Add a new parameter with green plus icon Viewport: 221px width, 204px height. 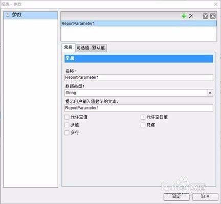[x=184, y=16]
